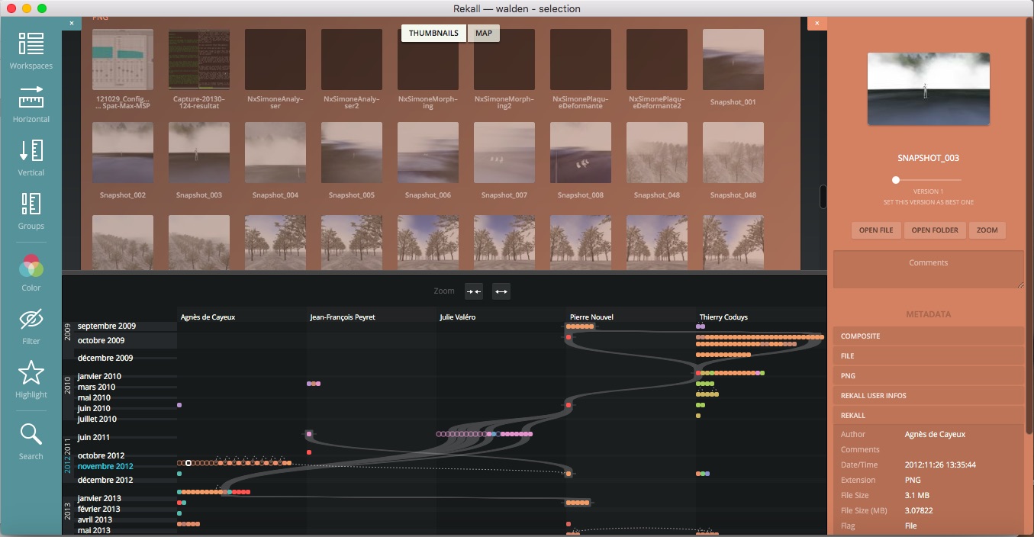Switch to the Thumbnails view
The width and height of the screenshot is (1034, 537).
click(433, 34)
